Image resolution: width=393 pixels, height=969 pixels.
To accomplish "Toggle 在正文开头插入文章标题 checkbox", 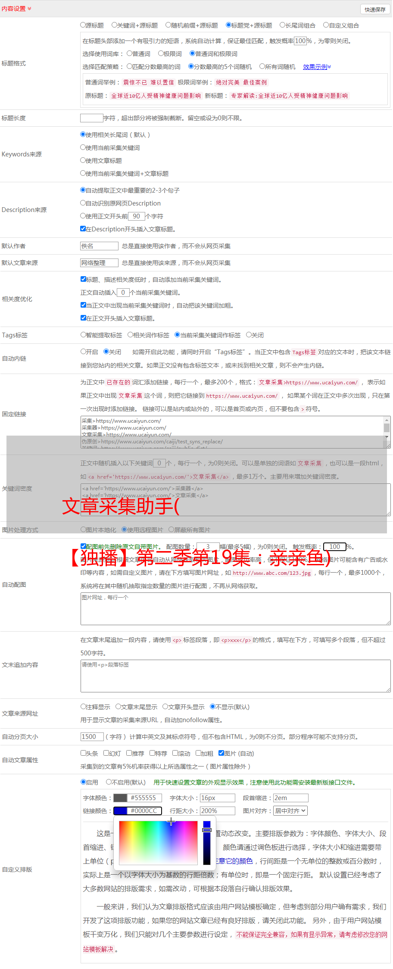I will [83, 318].
